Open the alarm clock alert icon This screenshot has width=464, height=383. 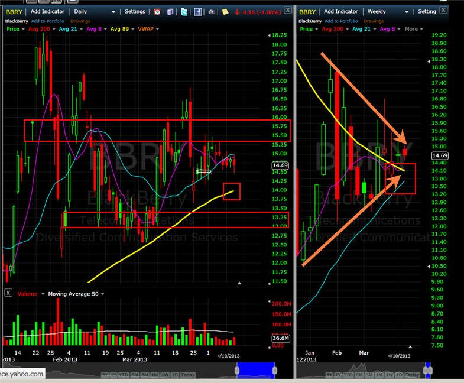pos(157,12)
